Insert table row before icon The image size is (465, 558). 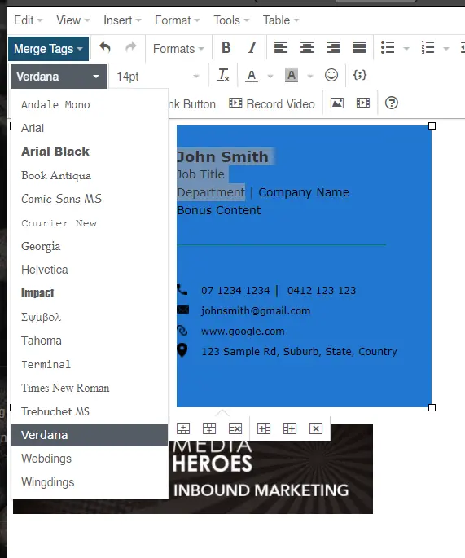click(x=183, y=428)
